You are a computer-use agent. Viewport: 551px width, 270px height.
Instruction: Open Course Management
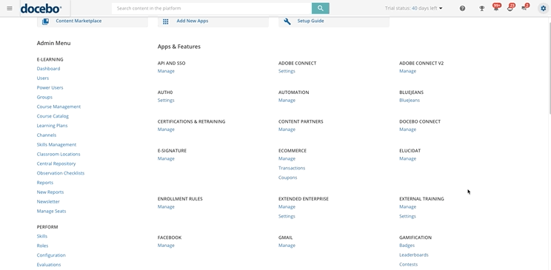[59, 107]
